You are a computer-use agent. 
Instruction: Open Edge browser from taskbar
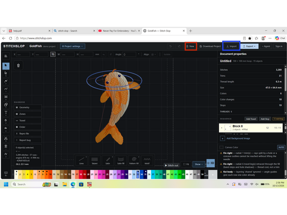(73, 184)
